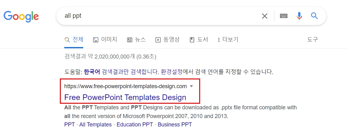Submit search with the magnifier icon
Viewport: 347px width, 128px height.
coord(314,16)
